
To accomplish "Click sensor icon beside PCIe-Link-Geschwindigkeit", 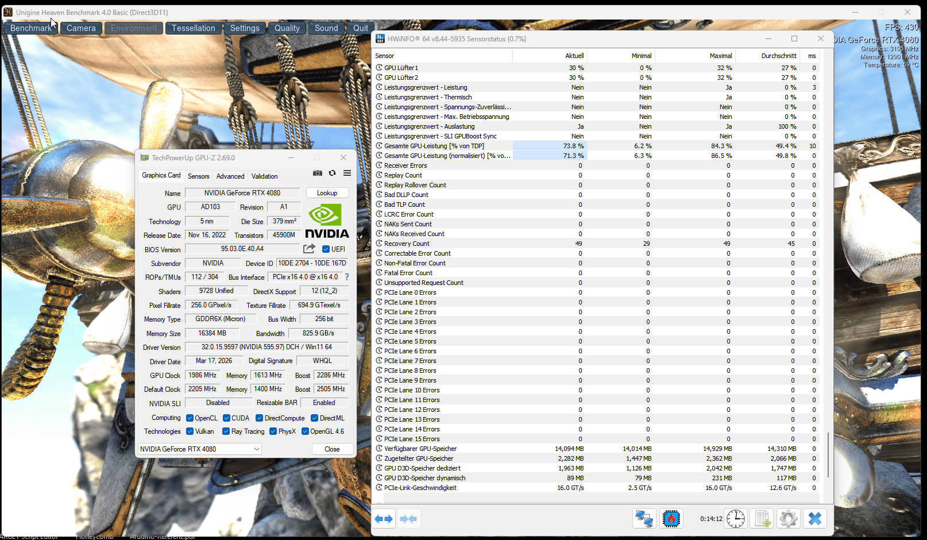I will [379, 488].
